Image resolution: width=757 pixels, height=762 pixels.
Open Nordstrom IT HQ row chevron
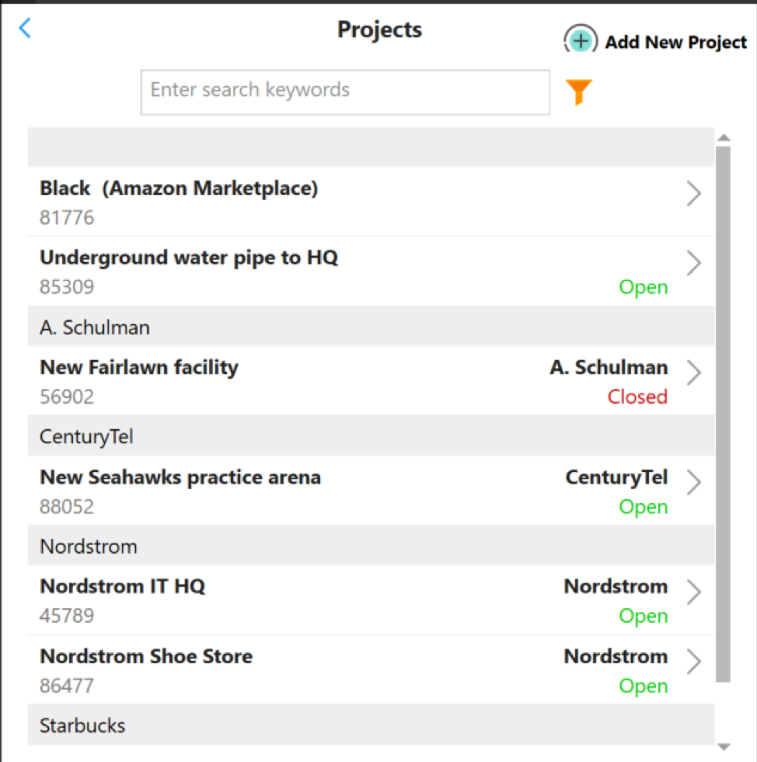coord(693,592)
